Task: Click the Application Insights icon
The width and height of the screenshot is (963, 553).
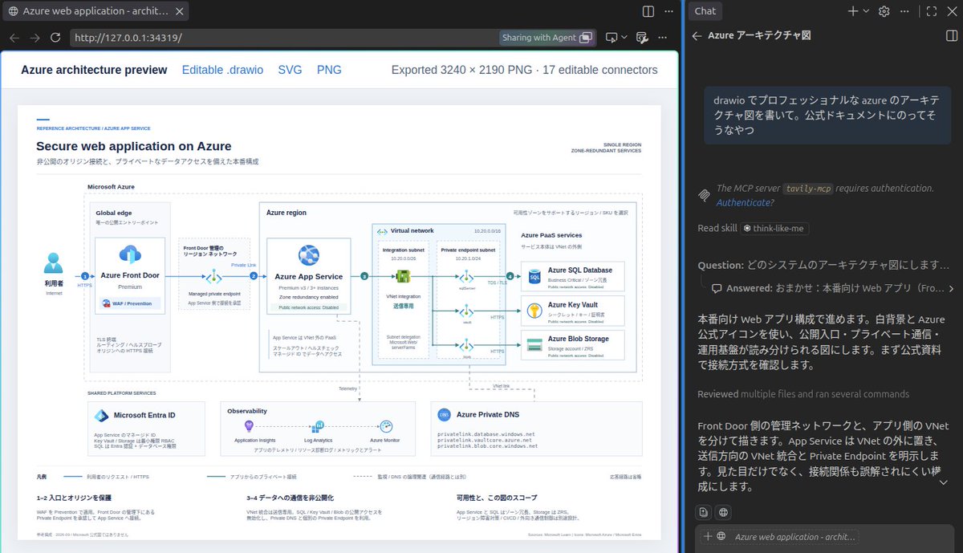Action: (249, 426)
